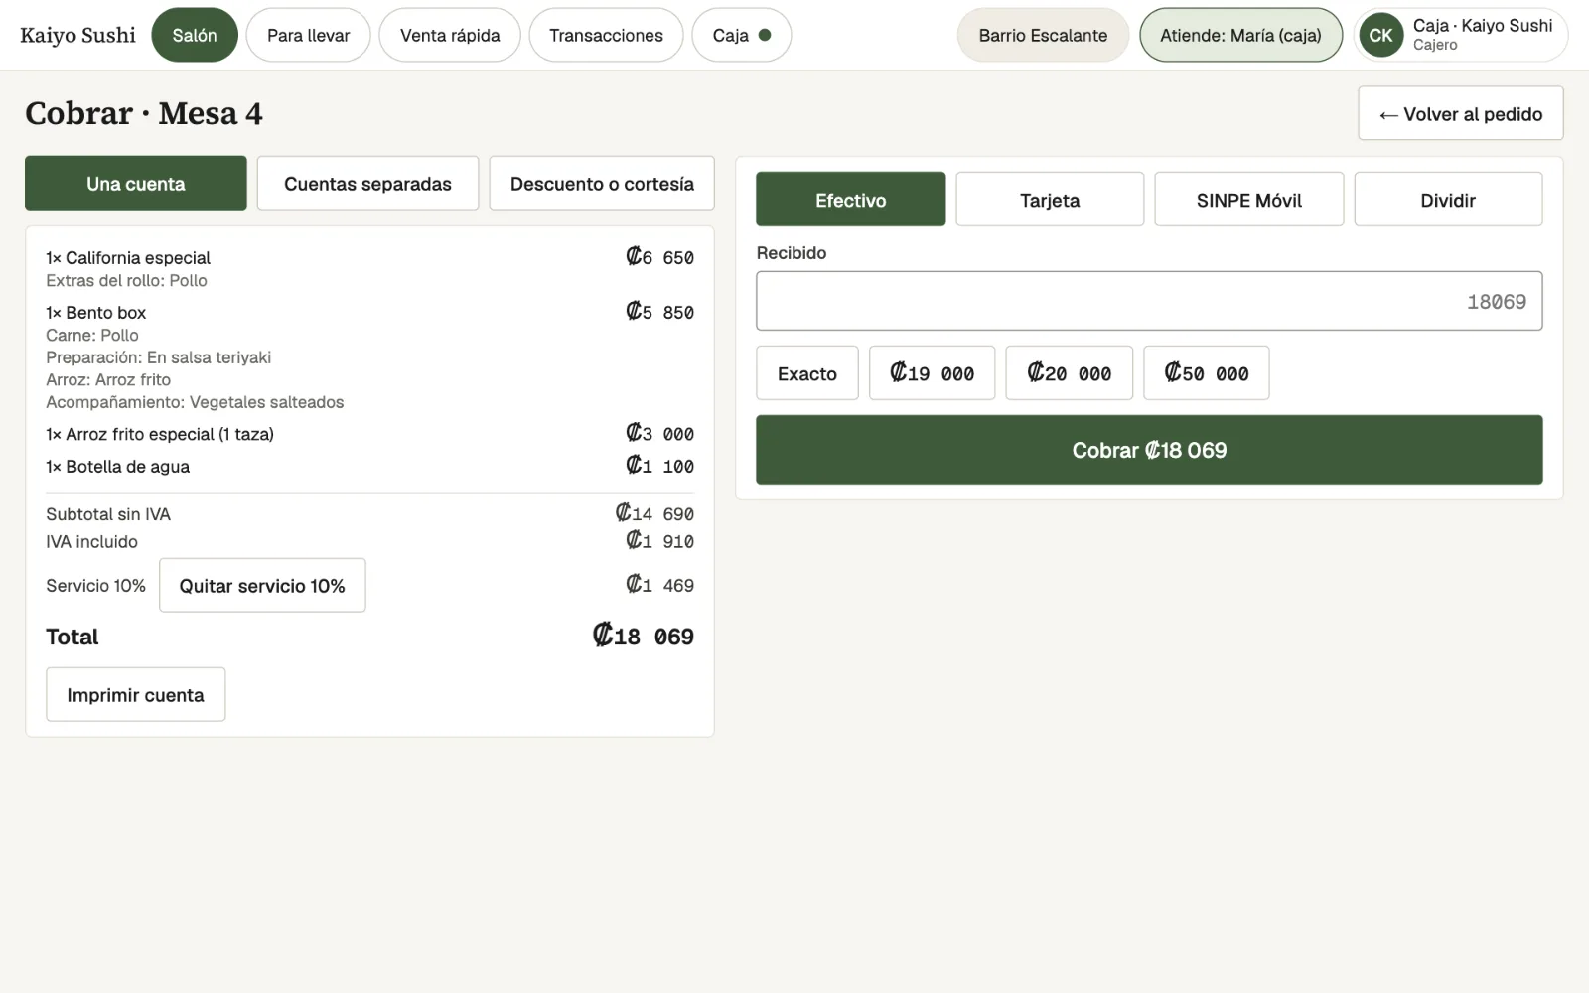1589x993 pixels.
Task: Click Volver al pedido button
Action: (x=1460, y=113)
